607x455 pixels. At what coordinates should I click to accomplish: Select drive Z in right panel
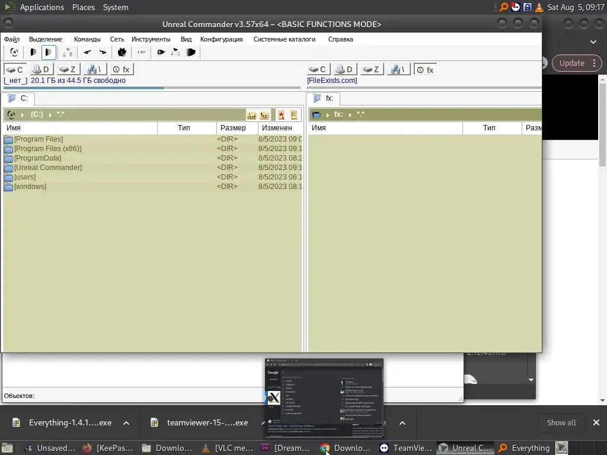tap(372, 69)
